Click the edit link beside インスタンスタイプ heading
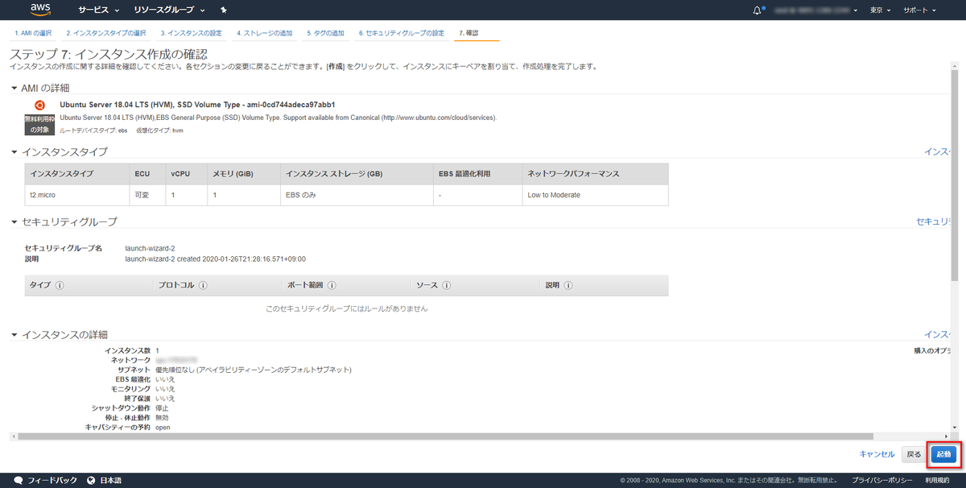The width and height of the screenshot is (966, 488). tap(938, 151)
